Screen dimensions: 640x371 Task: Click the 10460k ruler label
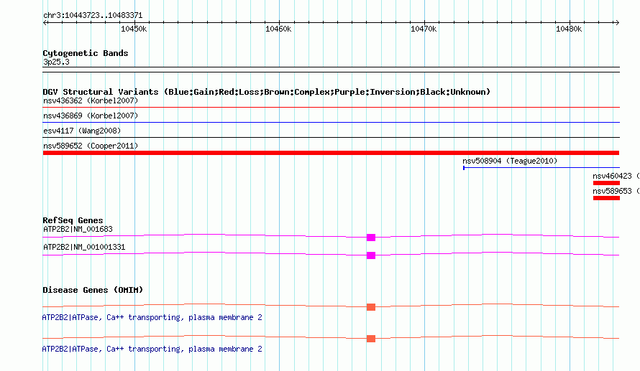point(278,29)
